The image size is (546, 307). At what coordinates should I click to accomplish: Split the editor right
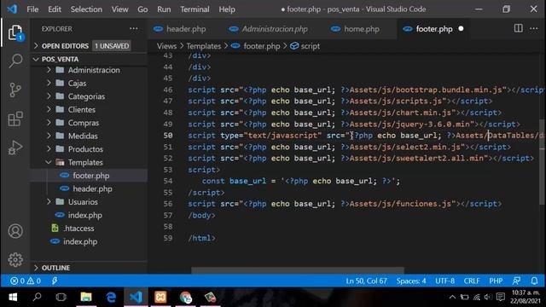tap(518, 28)
